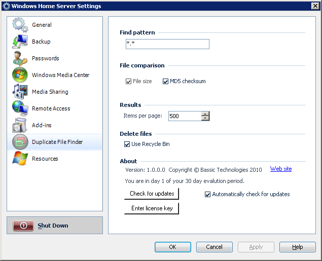Click the Find pattern text field
The width and height of the screenshot is (322, 261).
167,44
